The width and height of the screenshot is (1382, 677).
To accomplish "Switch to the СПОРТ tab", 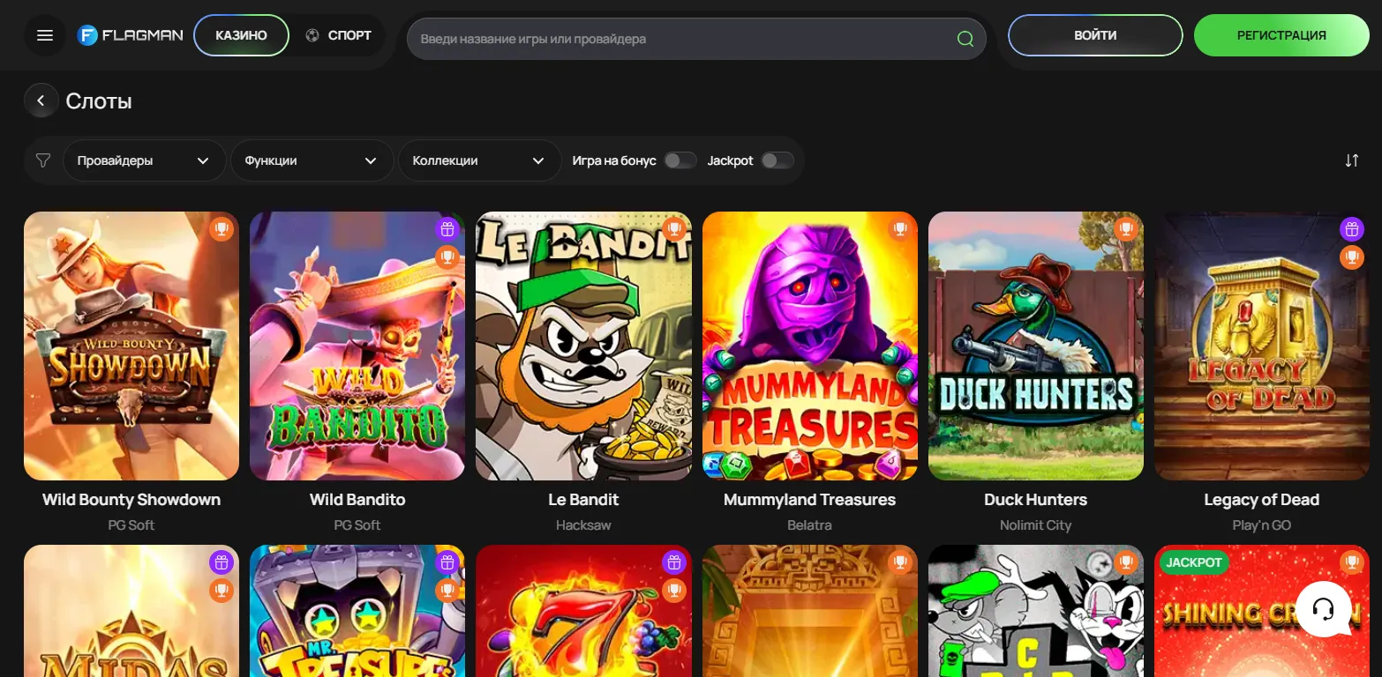I will [339, 35].
